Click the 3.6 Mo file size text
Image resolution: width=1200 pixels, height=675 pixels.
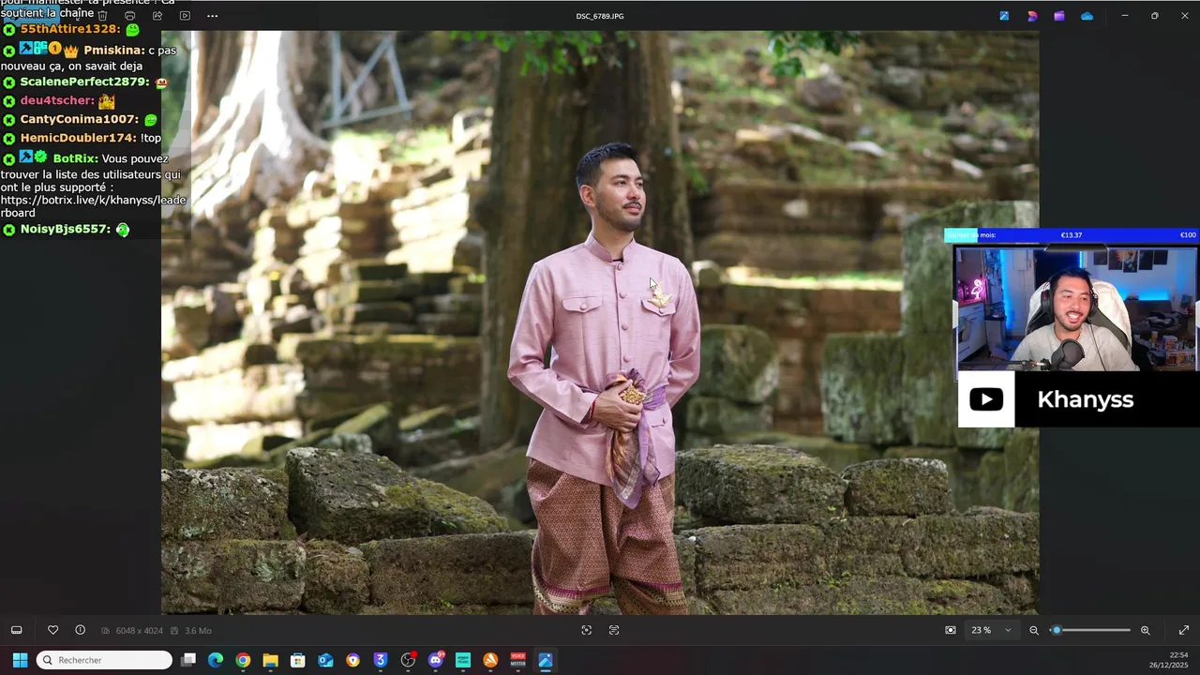click(x=198, y=631)
